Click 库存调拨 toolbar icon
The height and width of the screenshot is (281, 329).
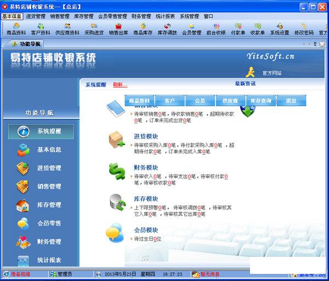pos(167,29)
